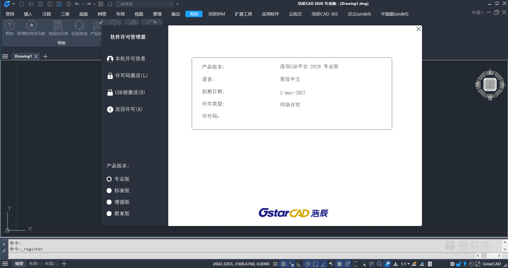Switch to the 视图 ribbon tab

(139, 14)
